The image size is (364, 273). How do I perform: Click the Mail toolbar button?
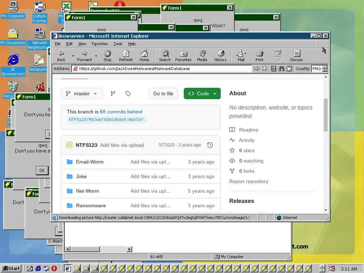click(240, 56)
